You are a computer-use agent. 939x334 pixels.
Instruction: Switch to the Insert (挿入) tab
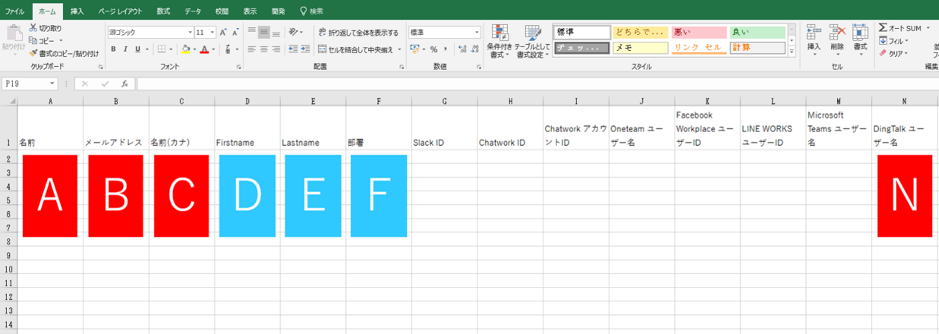(77, 11)
